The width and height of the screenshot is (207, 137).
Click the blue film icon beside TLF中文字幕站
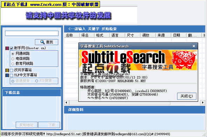tap(7, 75)
